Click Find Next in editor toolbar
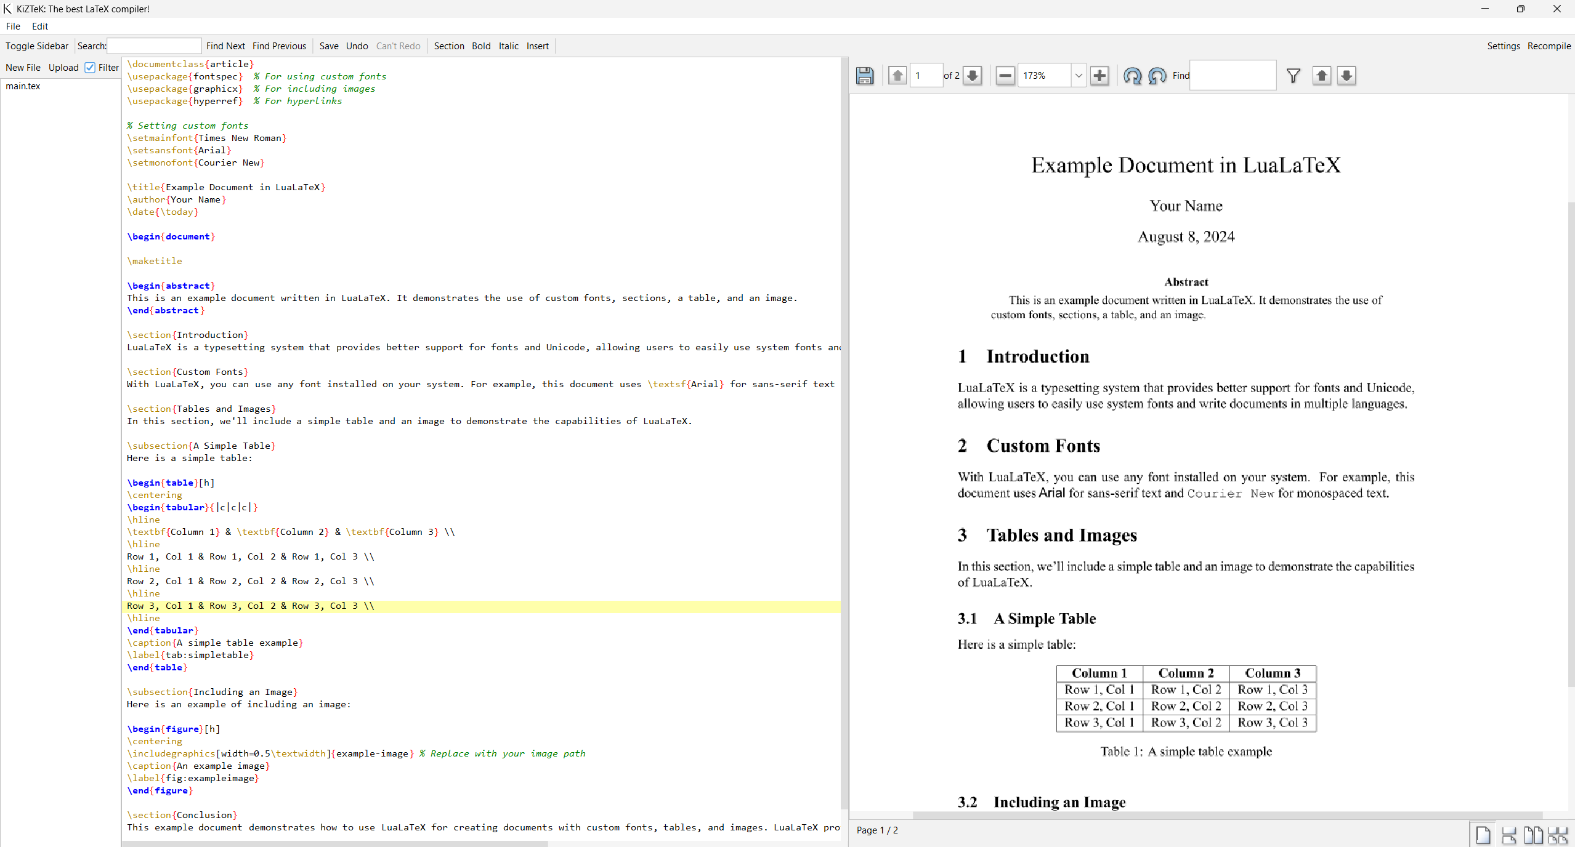Viewport: 1575px width, 847px height. click(225, 46)
